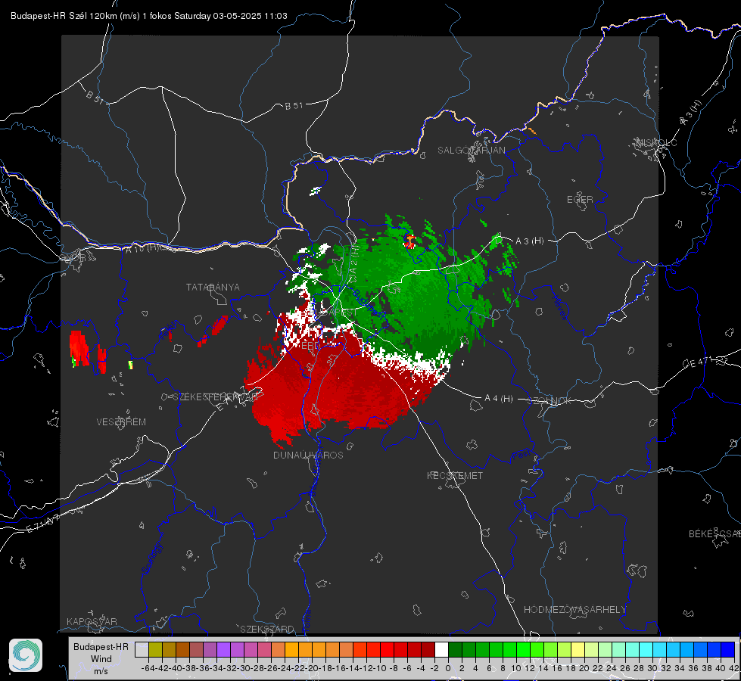Click the legend value -64 at far left
This screenshot has height=681, width=741.
(148, 668)
